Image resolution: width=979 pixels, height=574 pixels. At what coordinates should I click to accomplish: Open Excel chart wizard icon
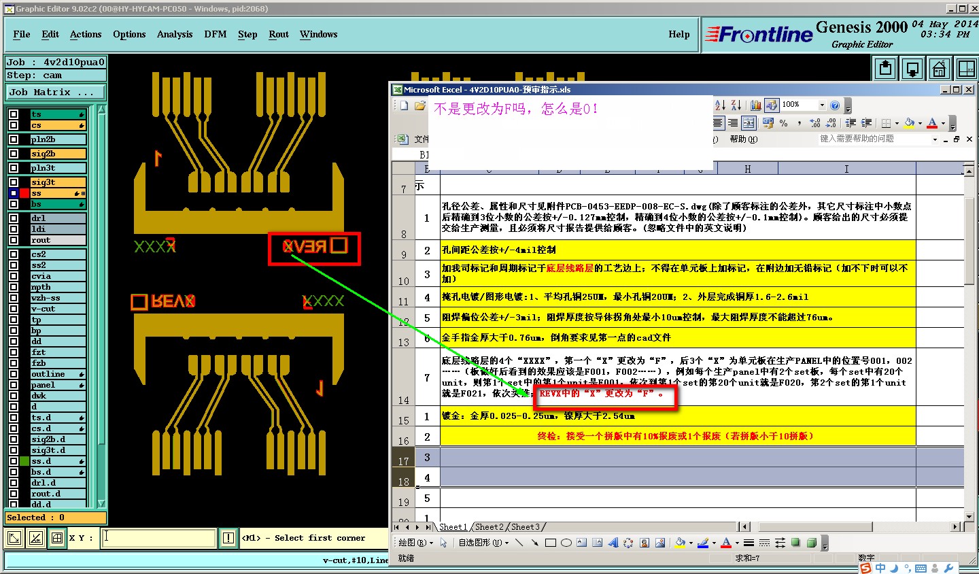point(755,105)
